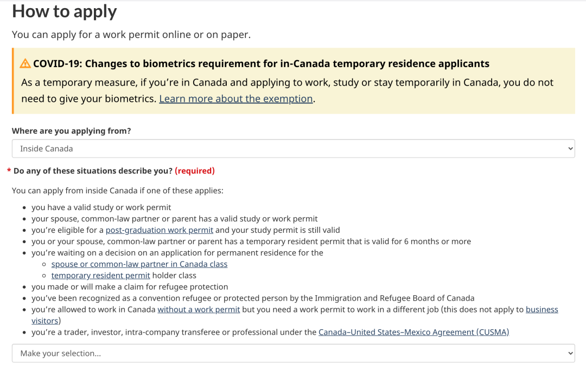Follow the 'post-graduation work permit' link
The width and height of the screenshot is (586, 365).
159,230
